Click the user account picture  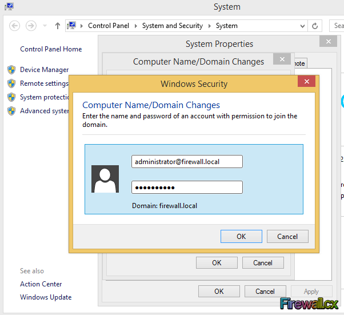(105, 179)
